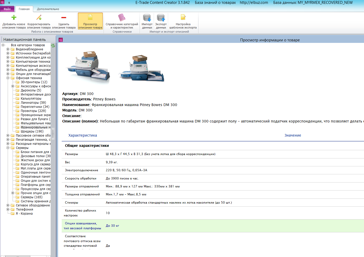Click the data import database icon
364x257 pixels.
coord(147,17)
